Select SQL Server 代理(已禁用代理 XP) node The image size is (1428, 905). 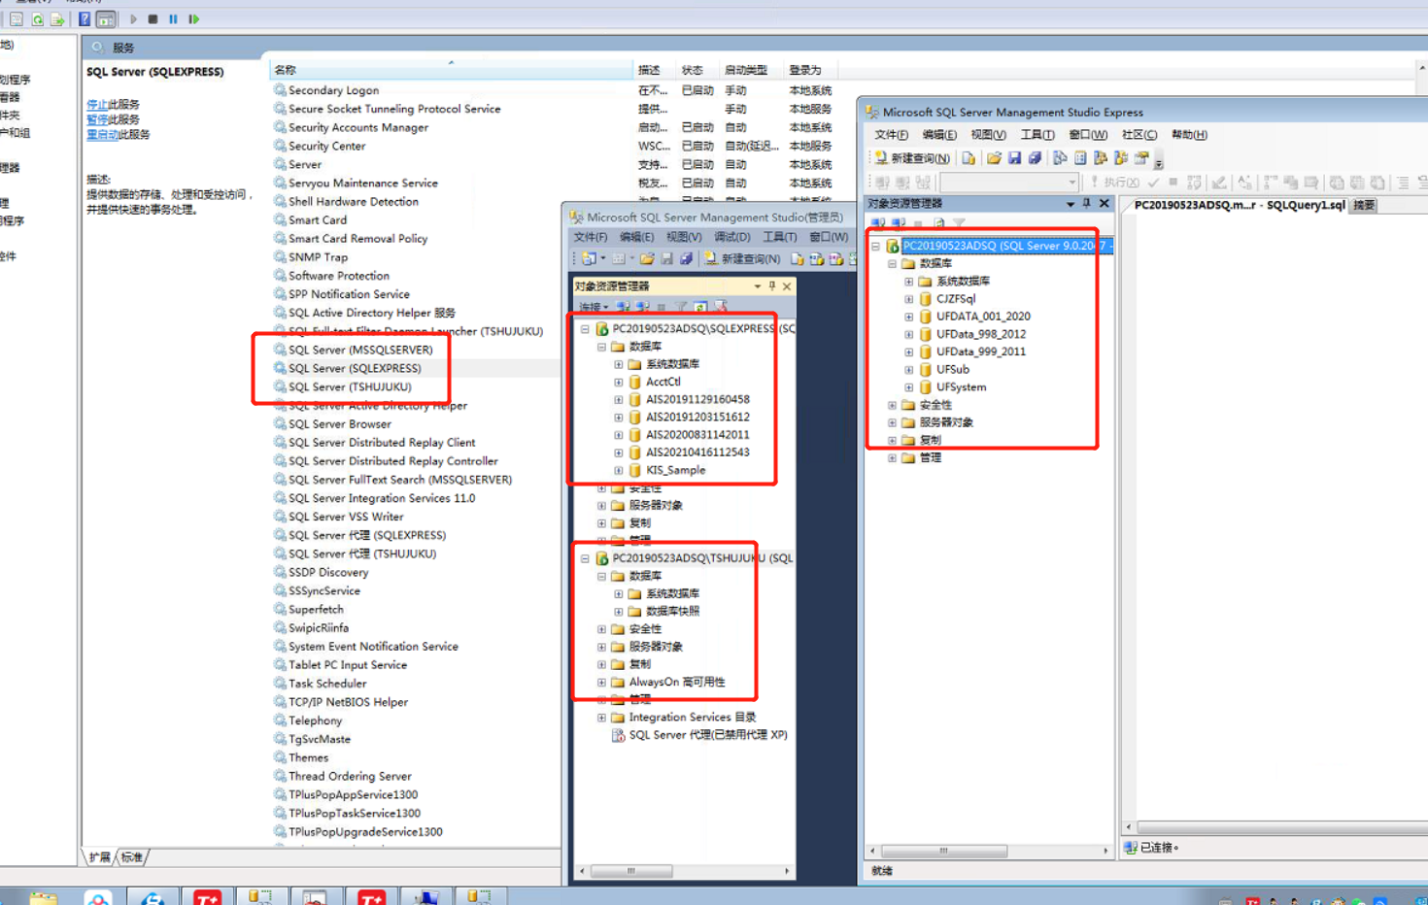coord(708,735)
